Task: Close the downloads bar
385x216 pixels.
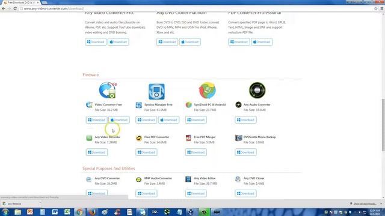Action: click(381, 203)
